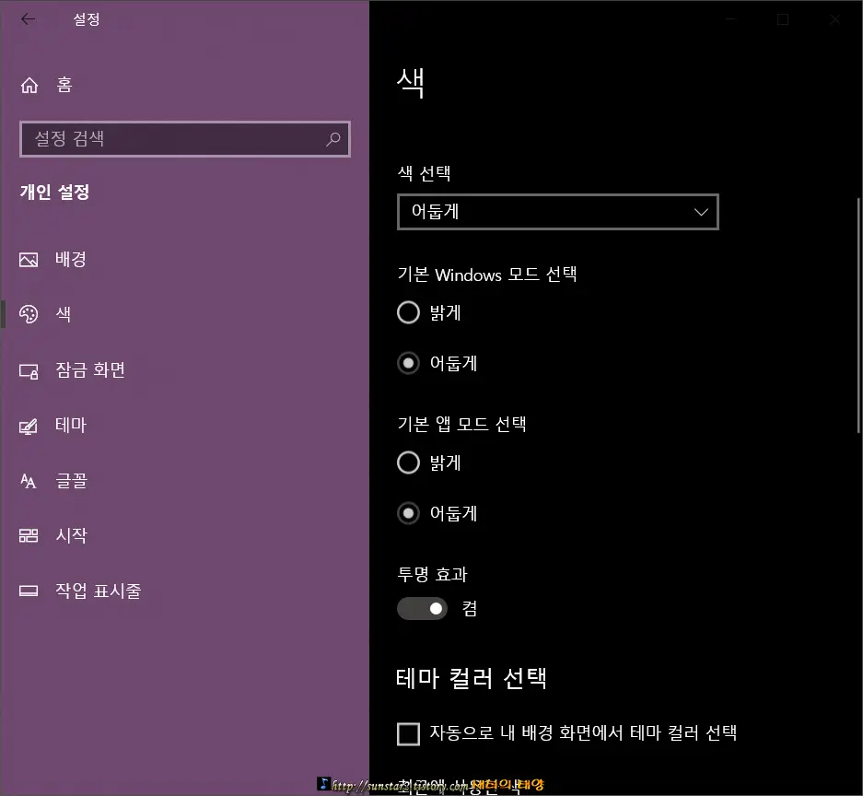Enable automatic theme color from background

tap(408, 733)
